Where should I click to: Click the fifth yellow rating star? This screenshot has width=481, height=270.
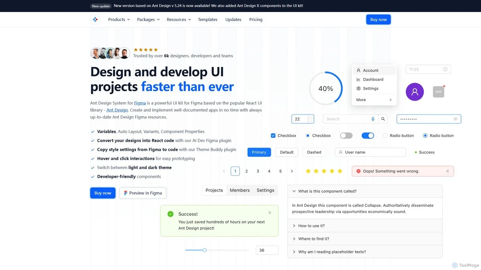point(340,171)
